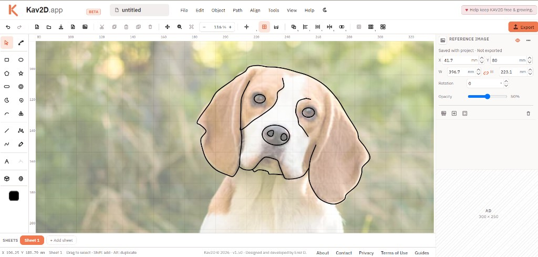Pick the Star shape tool

[x=21, y=74]
